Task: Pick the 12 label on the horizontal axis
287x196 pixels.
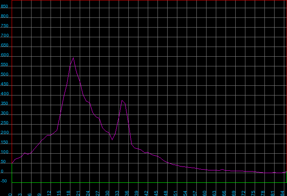Action: [49, 193]
